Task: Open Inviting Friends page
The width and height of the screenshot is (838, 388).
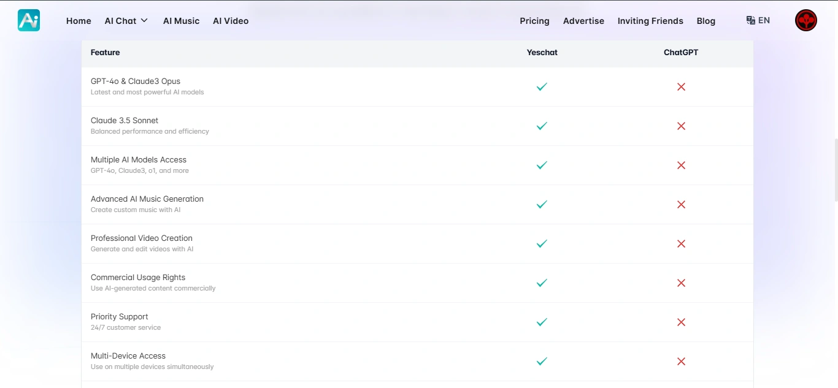Action: [x=650, y=21]
